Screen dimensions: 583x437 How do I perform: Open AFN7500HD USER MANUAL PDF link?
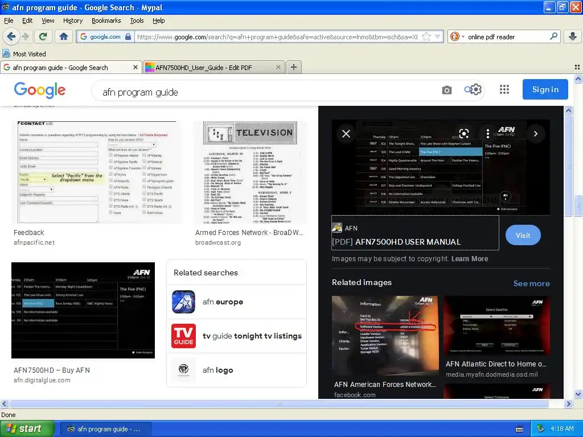point(396,242)
